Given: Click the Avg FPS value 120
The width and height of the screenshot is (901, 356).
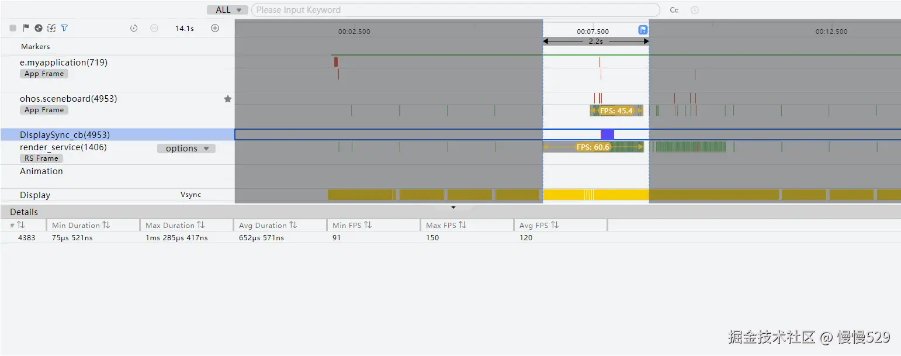Looking at the screenshot, I should coord(526,238).
